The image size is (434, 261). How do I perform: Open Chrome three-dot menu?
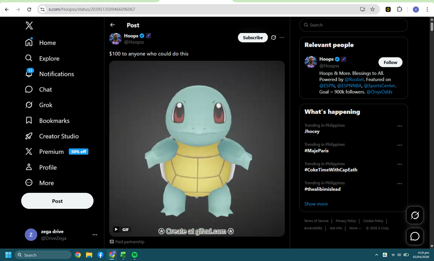[427, 10]
